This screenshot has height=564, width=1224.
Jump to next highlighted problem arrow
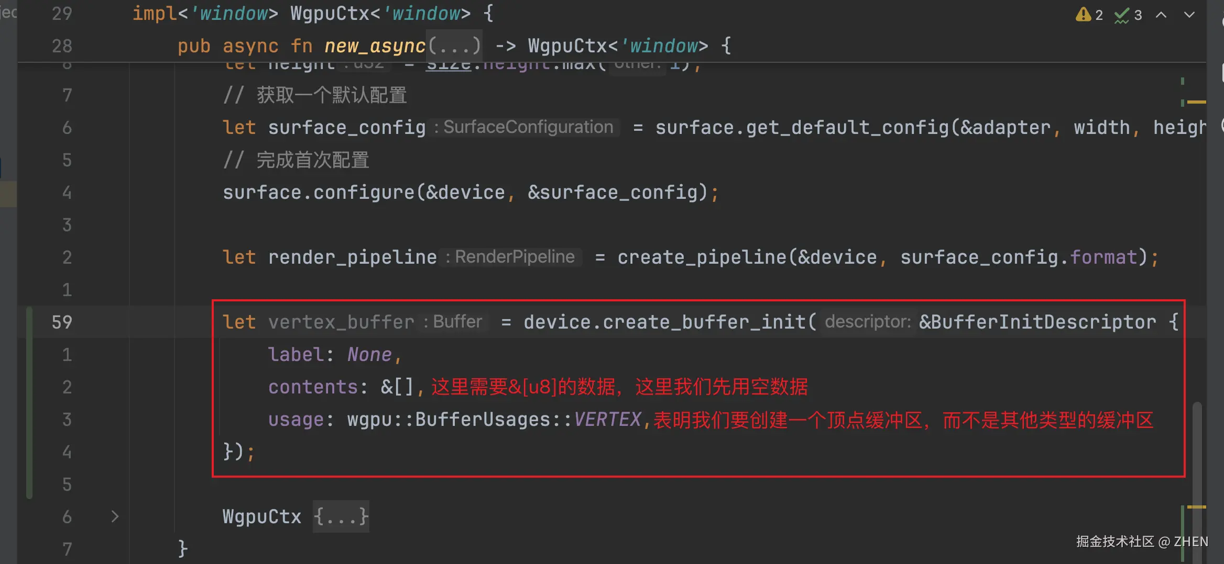point(1189,15)
